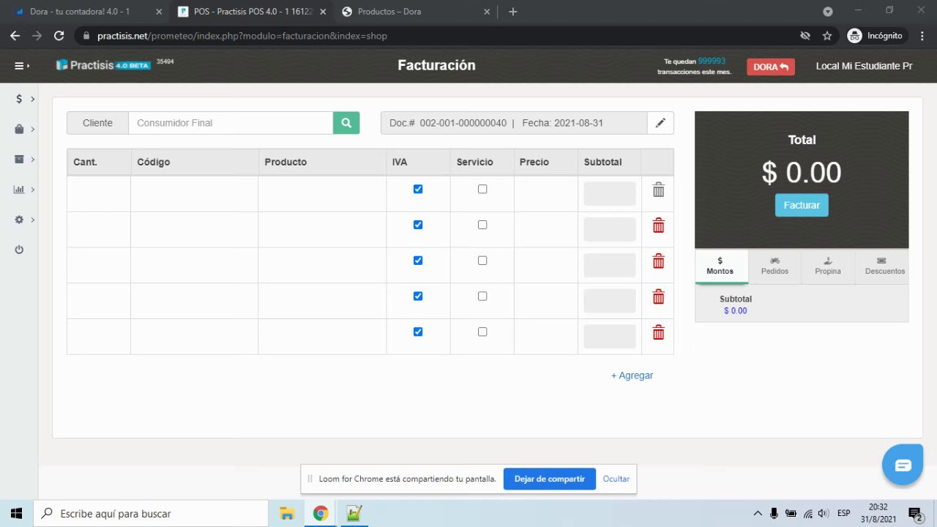Delete the fourth row with trash icon
Viewport: 937px width, 527px height.
pos(658,296)
